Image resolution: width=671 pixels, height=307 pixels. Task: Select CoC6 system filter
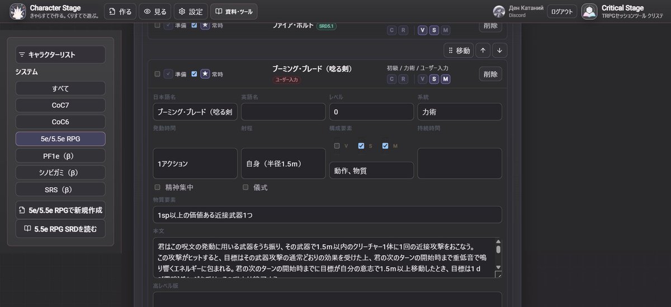[x=60, y=122]
